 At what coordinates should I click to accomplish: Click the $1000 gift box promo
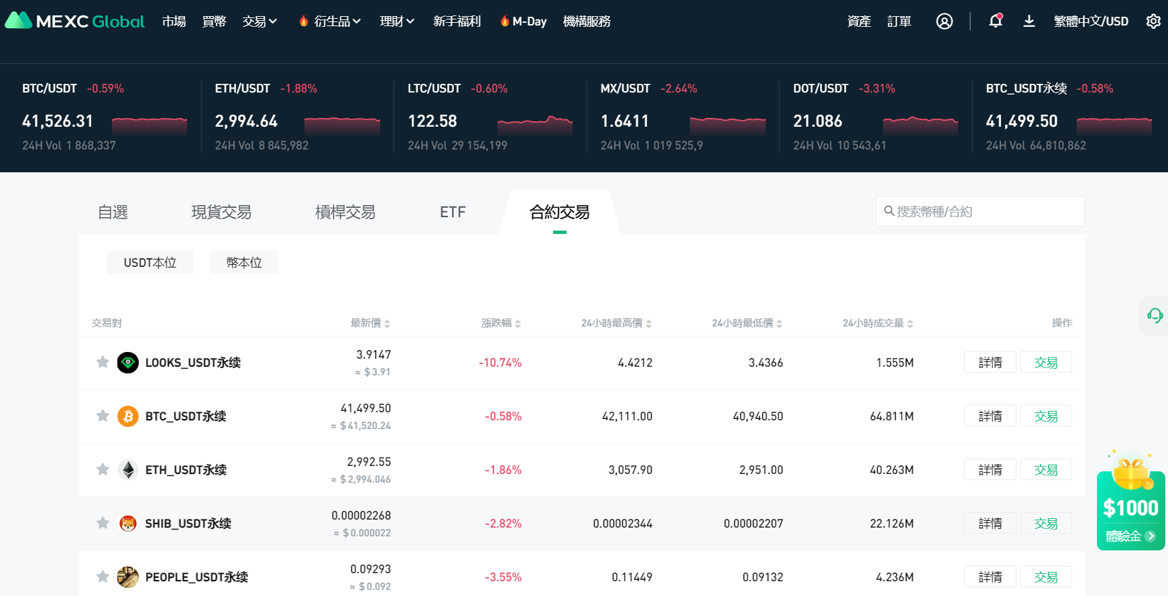tap(1131, 500)
